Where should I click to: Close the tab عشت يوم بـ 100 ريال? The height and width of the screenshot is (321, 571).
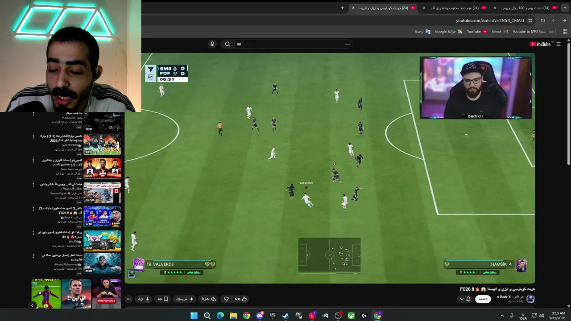(494, 8)
